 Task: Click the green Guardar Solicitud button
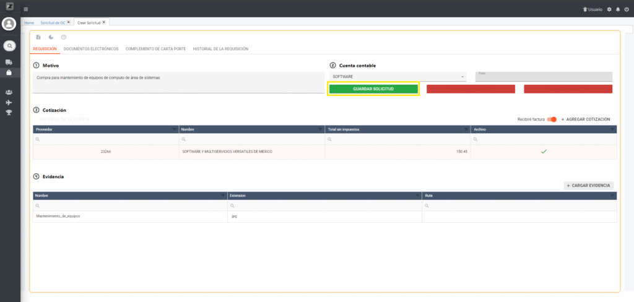click(373, 89)
